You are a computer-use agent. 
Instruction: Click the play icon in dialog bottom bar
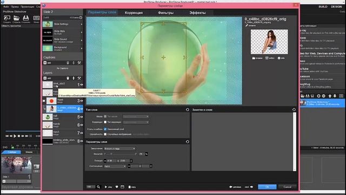(106, 187)
